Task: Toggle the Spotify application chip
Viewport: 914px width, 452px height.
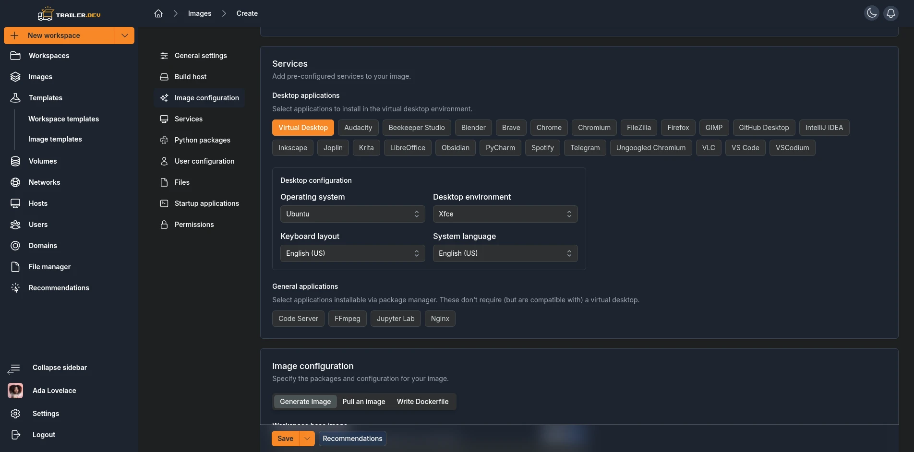Action: (x=542, y=148)
